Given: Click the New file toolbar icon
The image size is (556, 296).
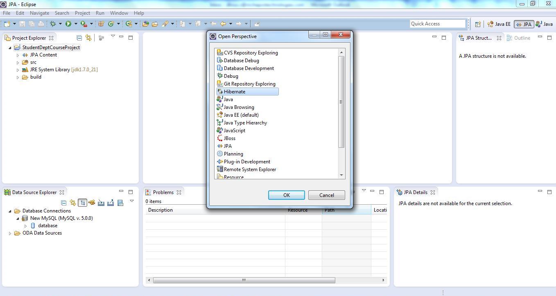Looking at the screenshot, I should click(x=7, y=24).
